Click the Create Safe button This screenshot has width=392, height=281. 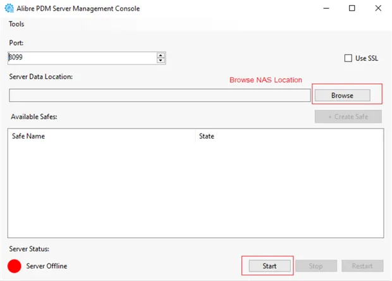coord(348,116)
